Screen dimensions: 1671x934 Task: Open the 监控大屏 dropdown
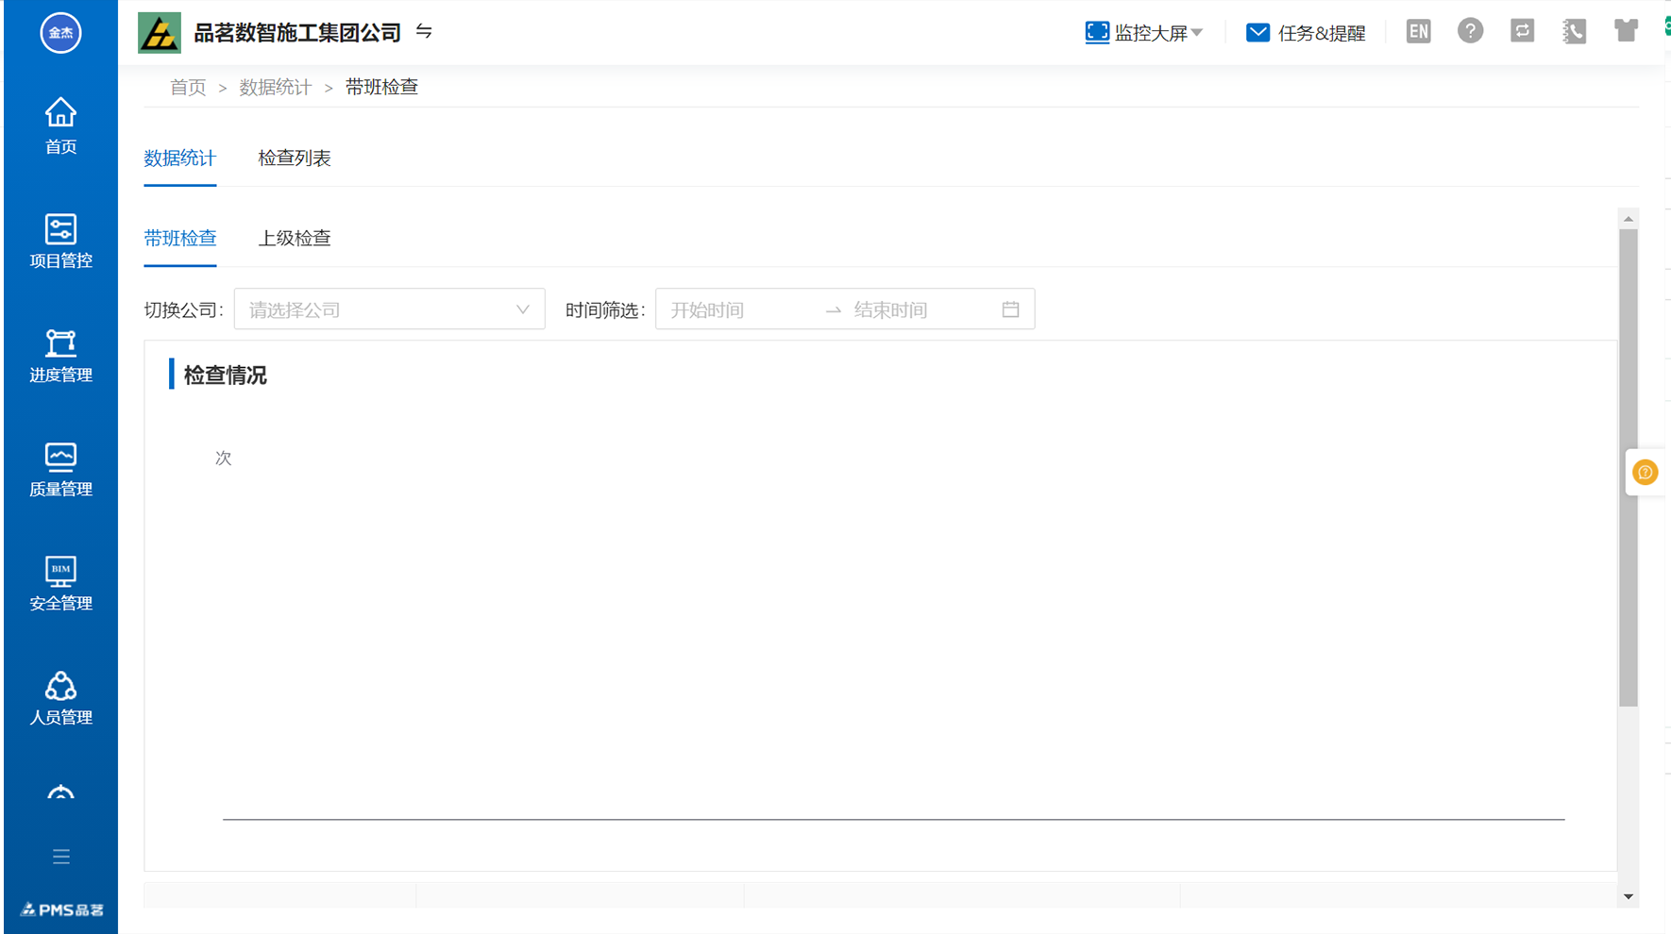coord(1144,33)
